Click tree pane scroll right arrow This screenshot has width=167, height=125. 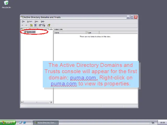[51, 102]
